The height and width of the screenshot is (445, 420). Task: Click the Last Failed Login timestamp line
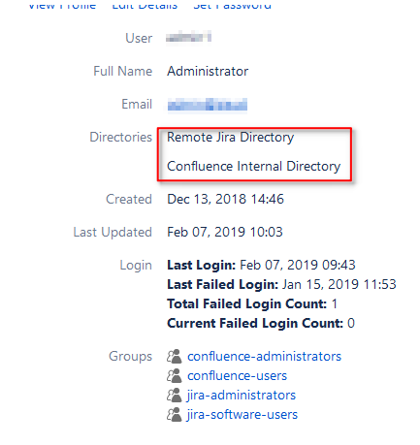coord(281,284)
